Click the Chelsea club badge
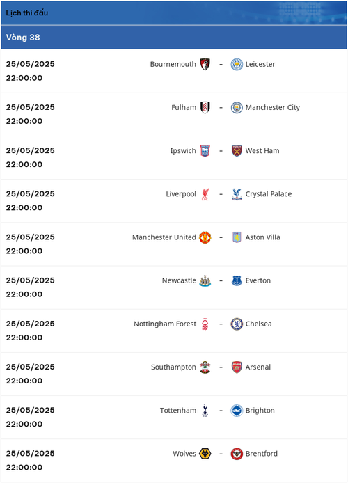 click(237, 324)
